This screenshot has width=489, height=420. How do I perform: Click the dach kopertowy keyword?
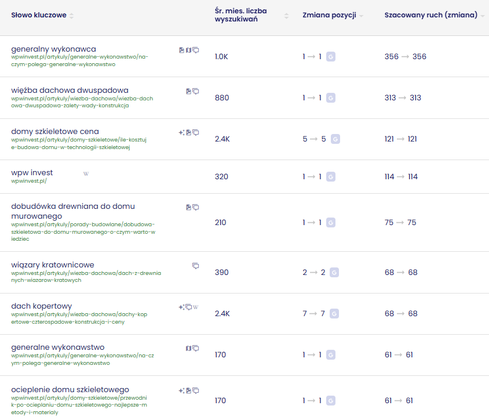coord(42,306)
